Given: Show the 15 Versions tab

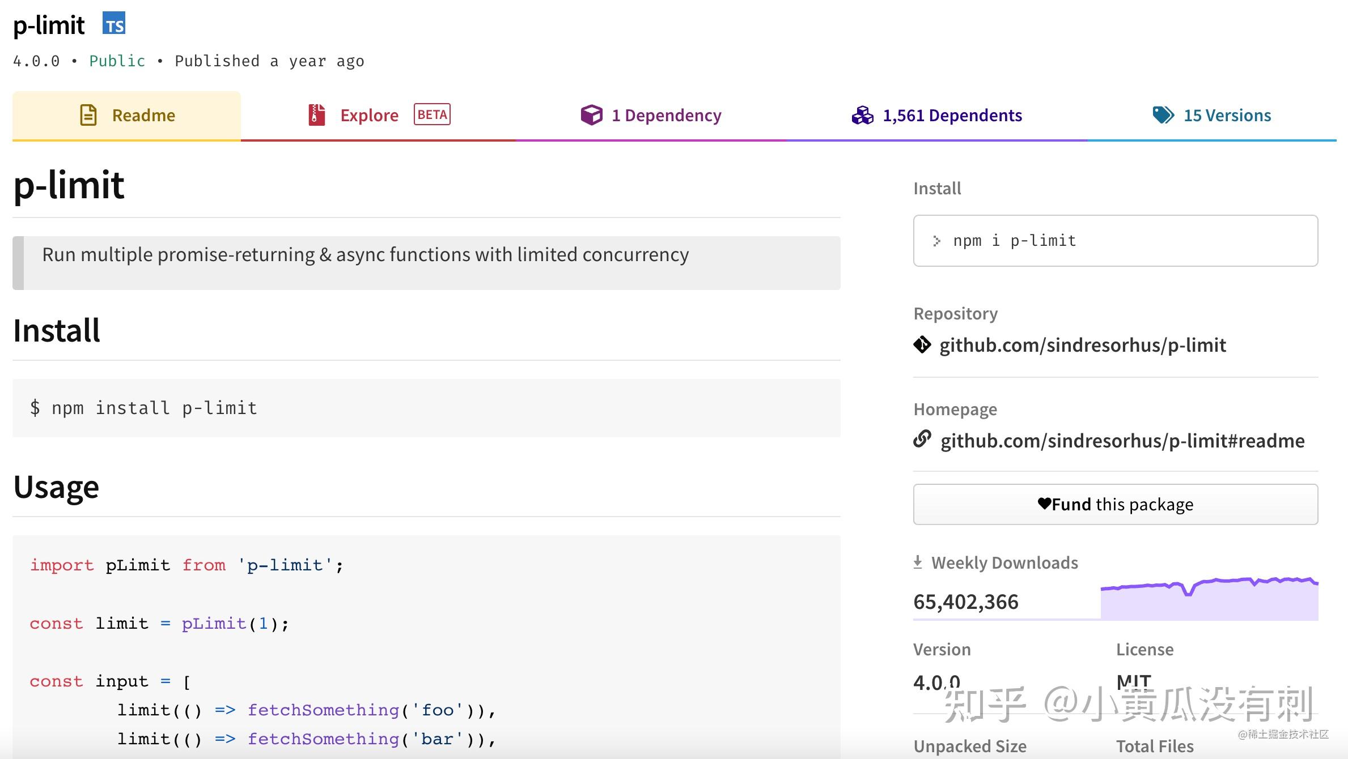Looking at the screenshot, I should pos(1227,116).
